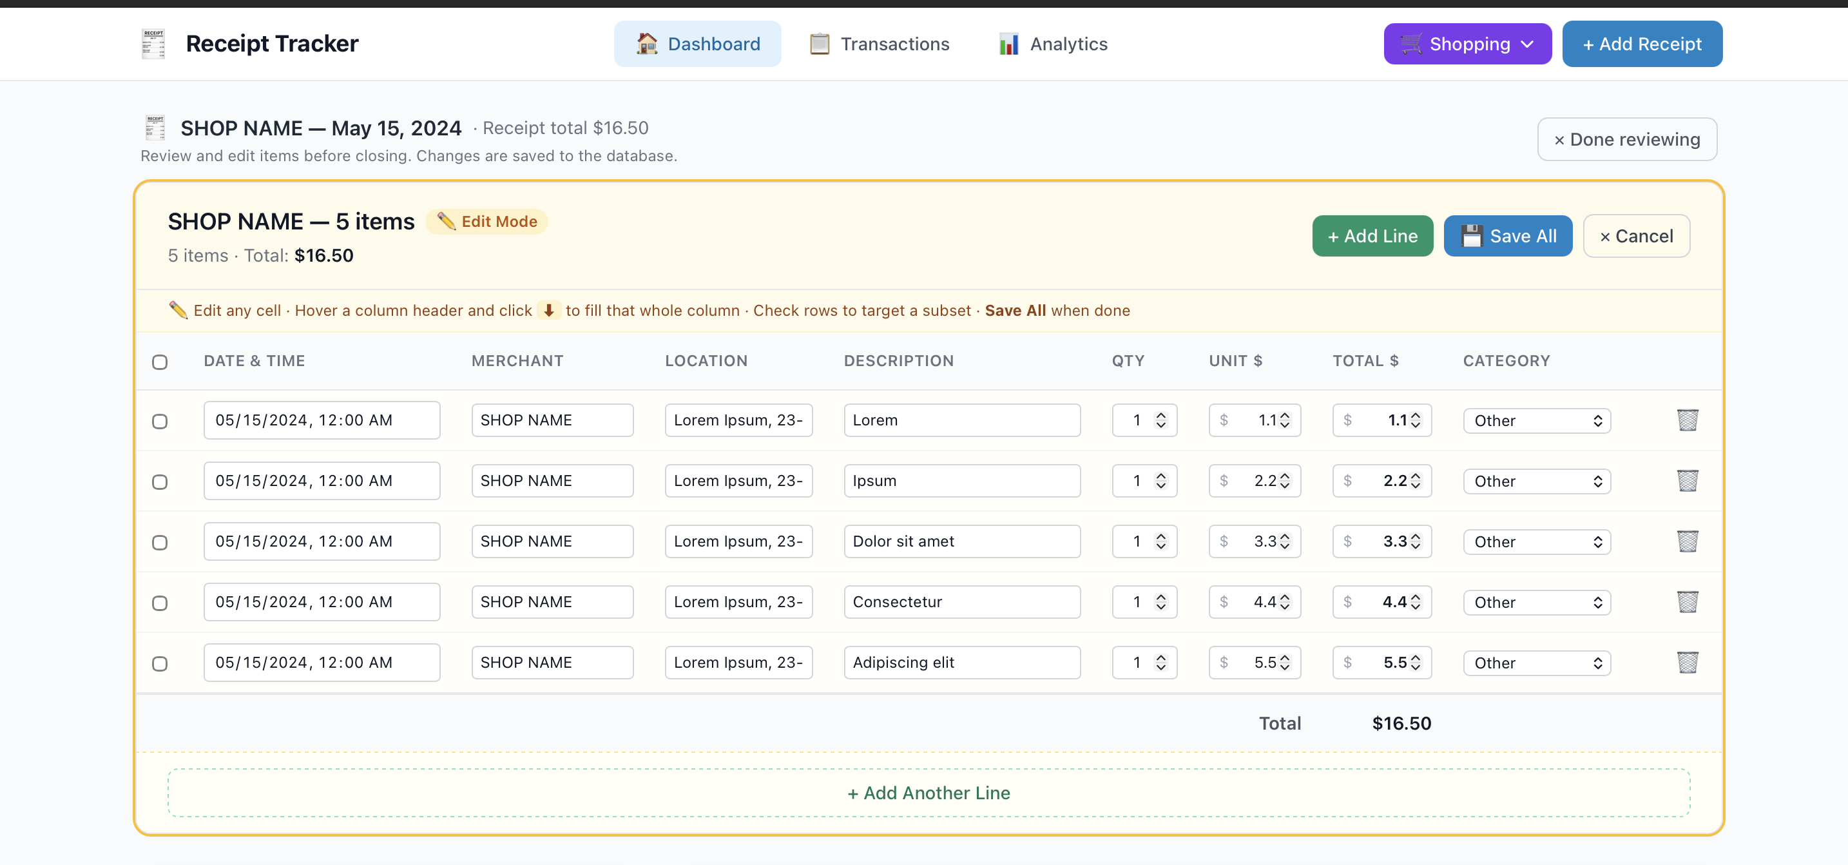Select the Adipiscing elit row checkbox
The height and width of the screenshot is (865, 1848).
coord(160,663)
